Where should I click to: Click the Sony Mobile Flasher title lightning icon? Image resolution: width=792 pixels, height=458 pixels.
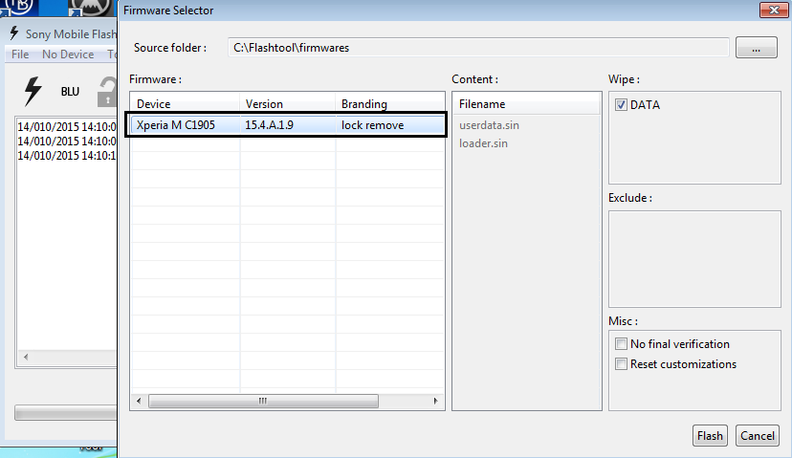(x=14, y=33)
